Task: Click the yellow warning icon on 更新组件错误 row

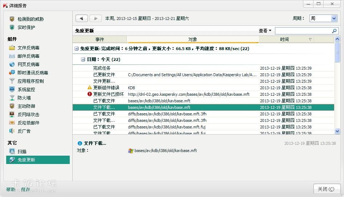Action: click(x=89, y=88)
